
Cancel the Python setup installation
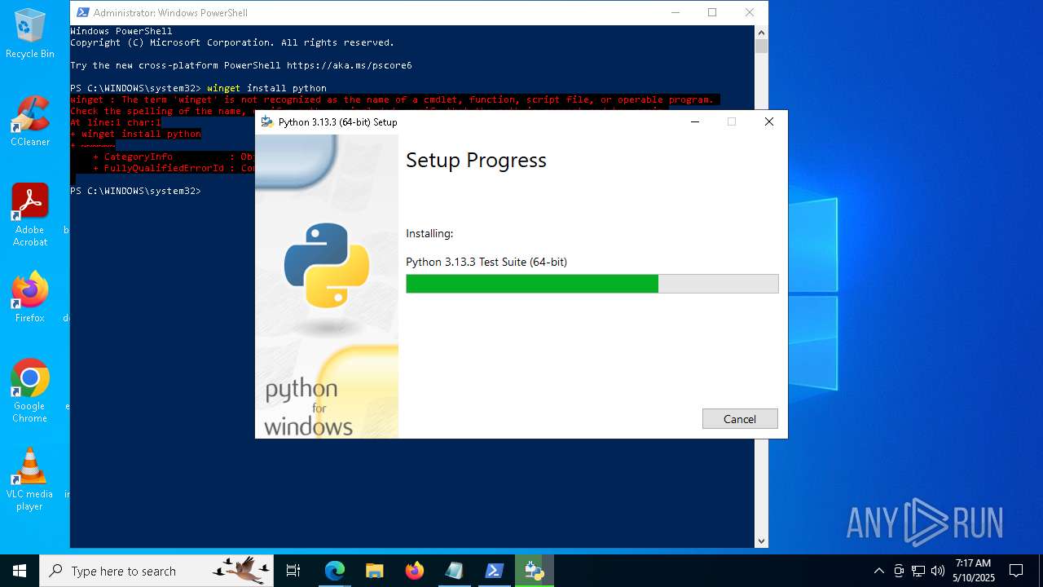click(740, 418)
